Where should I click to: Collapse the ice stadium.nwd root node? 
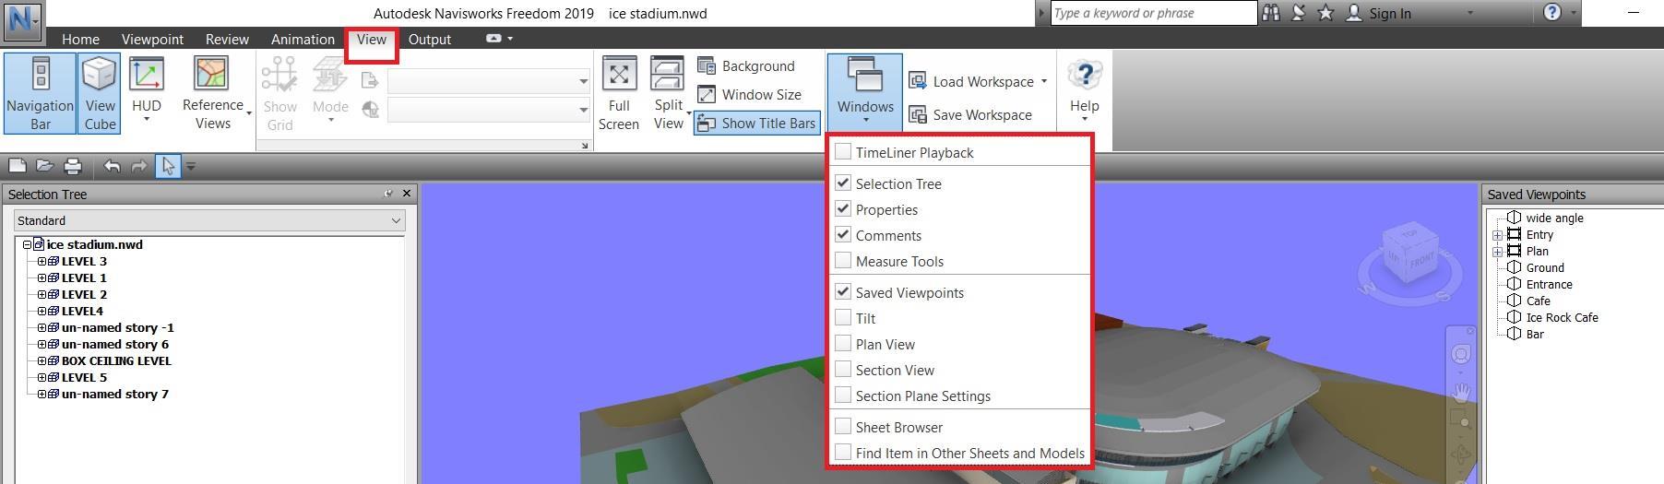(x=27, y=245)
